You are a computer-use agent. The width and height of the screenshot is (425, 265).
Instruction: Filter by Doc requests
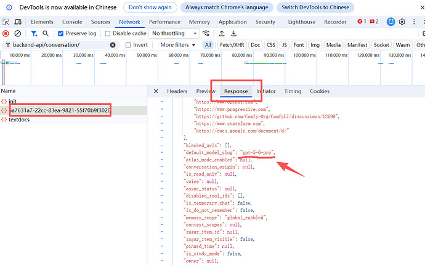tap(256, 45)
